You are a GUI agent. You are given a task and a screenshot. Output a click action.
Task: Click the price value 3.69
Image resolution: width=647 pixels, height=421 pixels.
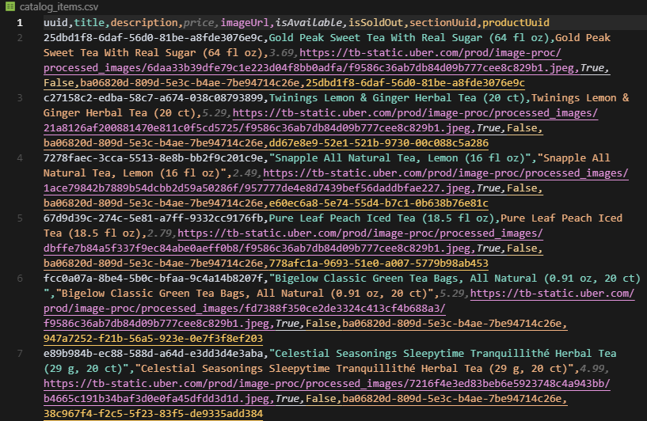pos(281,53)
